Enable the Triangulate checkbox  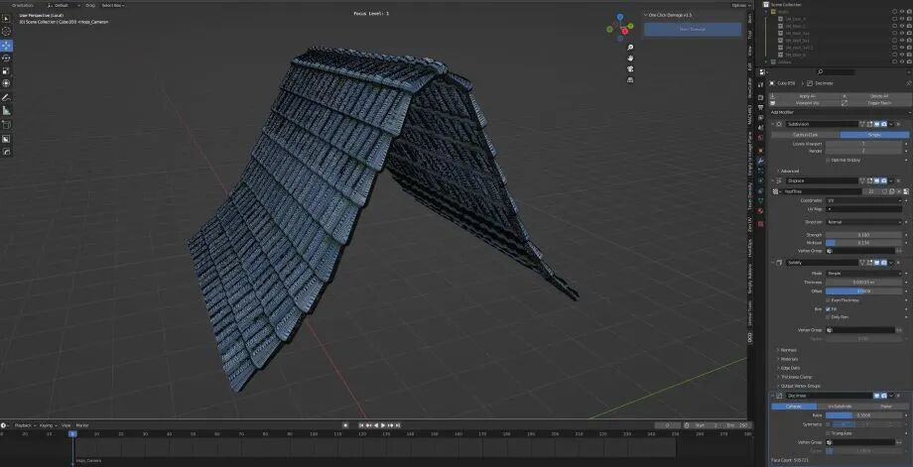point(829,433)
